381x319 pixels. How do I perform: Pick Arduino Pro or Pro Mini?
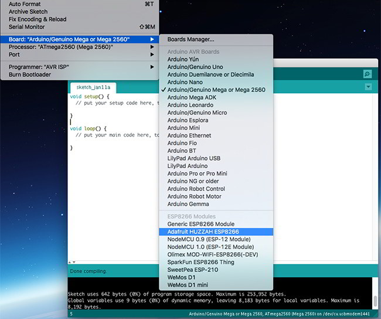[216, 174]
